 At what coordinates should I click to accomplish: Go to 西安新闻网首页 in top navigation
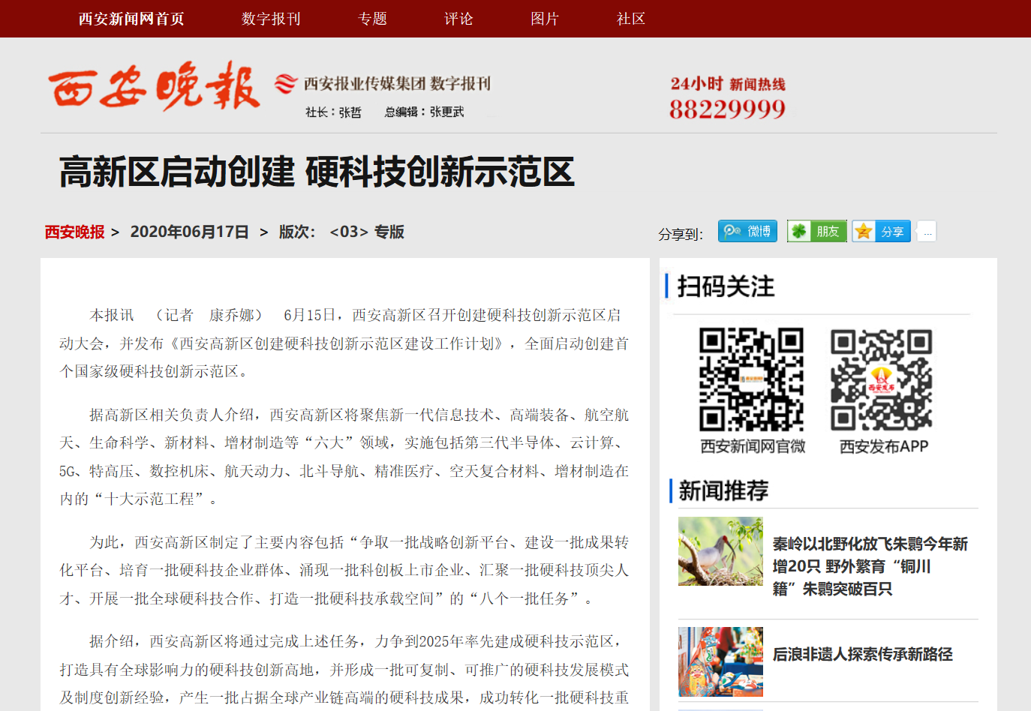tap(131, 19)
